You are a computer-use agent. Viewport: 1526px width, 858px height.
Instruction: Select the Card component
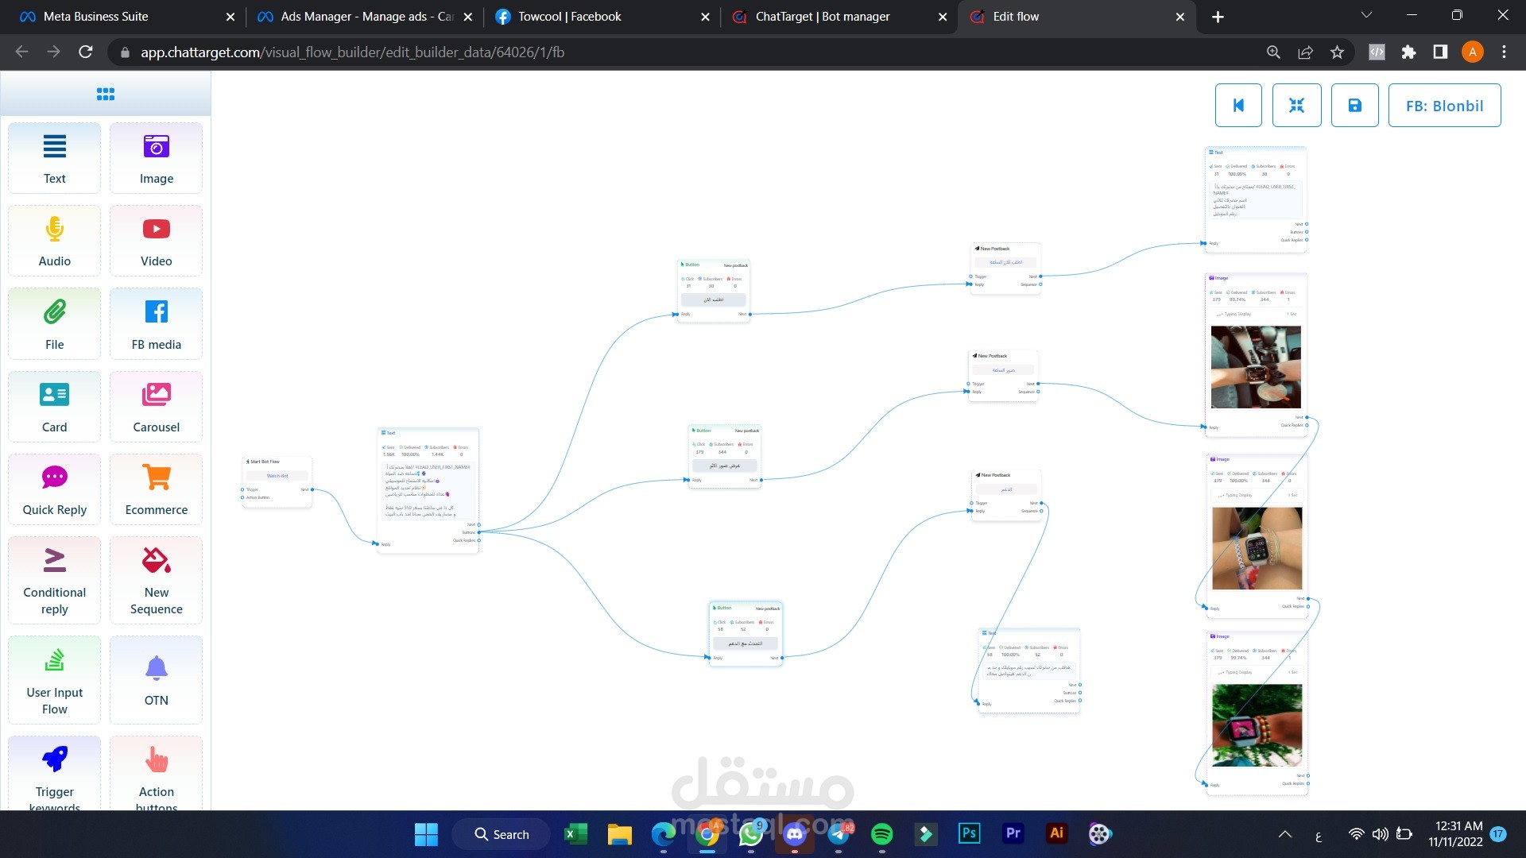click(x=54, y=406)
